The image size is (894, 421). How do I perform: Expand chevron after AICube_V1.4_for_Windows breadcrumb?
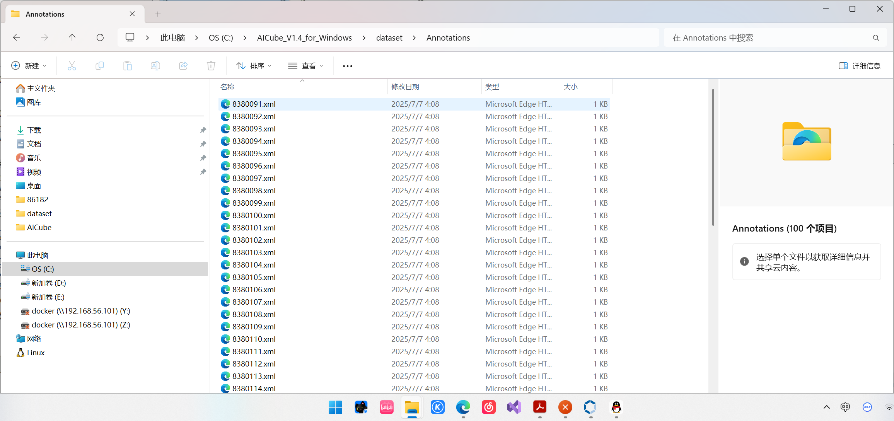pyautogui.click(x=364, y=38)
